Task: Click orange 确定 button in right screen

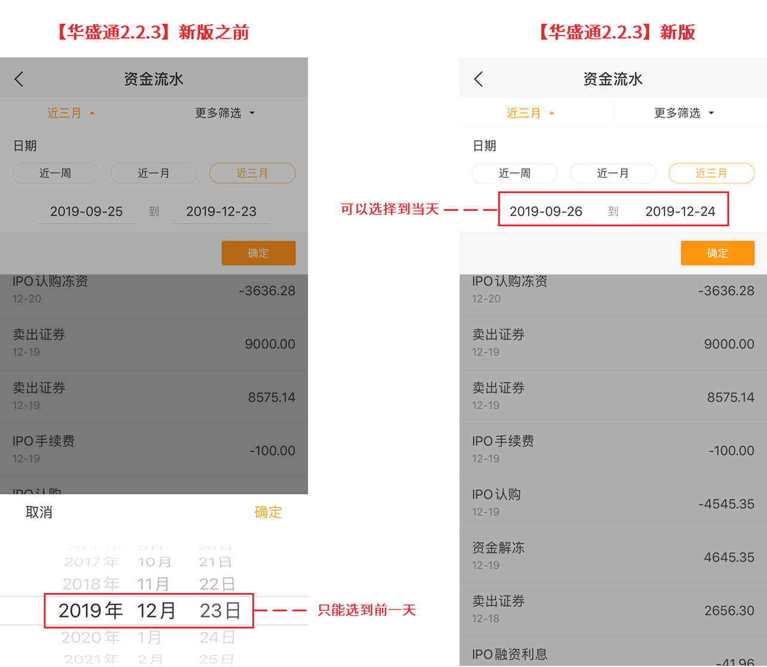Action: pos(717,253)
